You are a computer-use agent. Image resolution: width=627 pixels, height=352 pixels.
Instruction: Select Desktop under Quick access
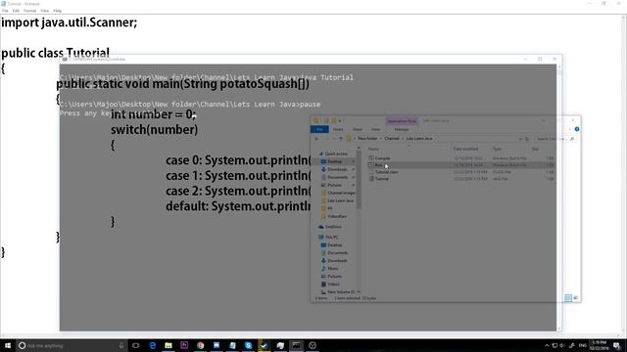[x=335, y=161]
